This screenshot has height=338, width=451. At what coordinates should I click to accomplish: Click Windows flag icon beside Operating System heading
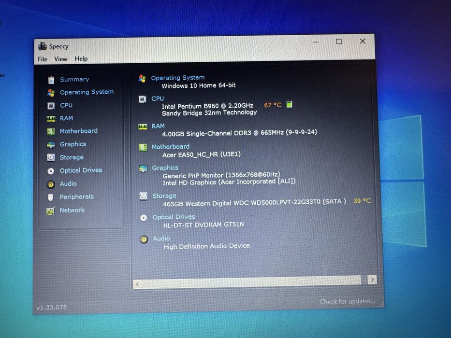142,78
